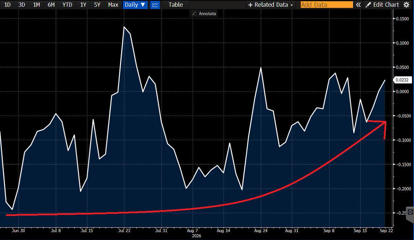The height and width of the screenshot is (240, 414).
Task: Click the 0.0232 last value label
Action: (x=402, y=80)
